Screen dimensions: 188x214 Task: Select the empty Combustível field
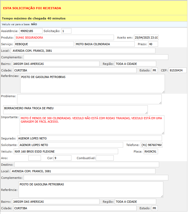click(105, 158)
